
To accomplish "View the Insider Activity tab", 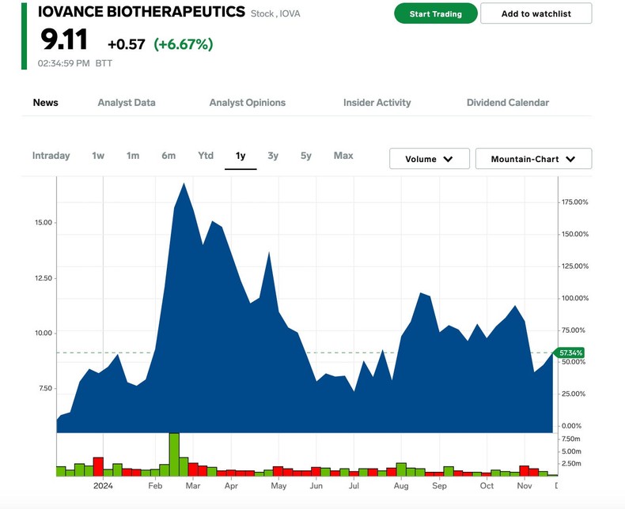I will click(x=377, y=103).
